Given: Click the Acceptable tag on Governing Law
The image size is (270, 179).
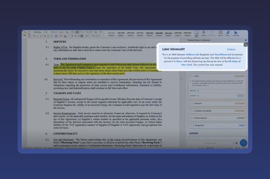Looking at the screenshot, I should (x=241, y=118).
